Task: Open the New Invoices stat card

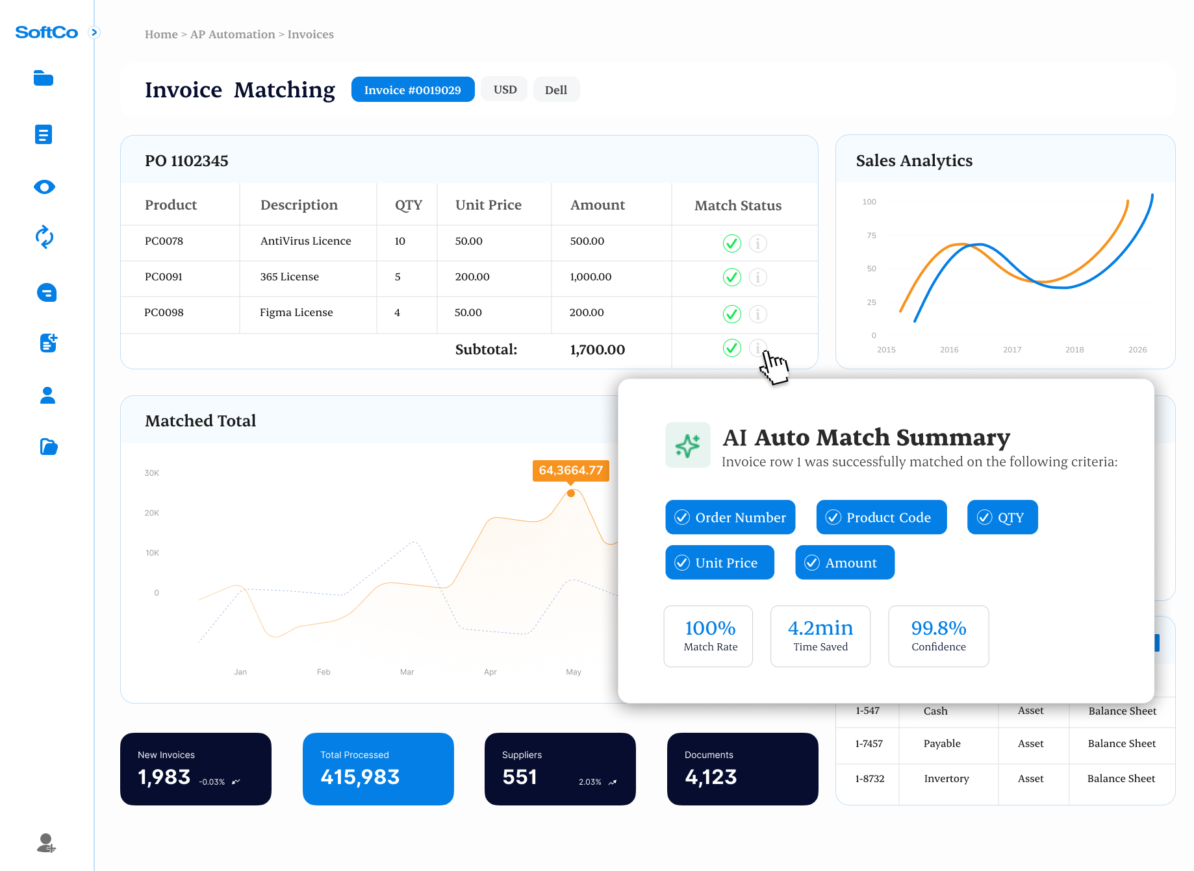Action: click(x=196, y=769)
